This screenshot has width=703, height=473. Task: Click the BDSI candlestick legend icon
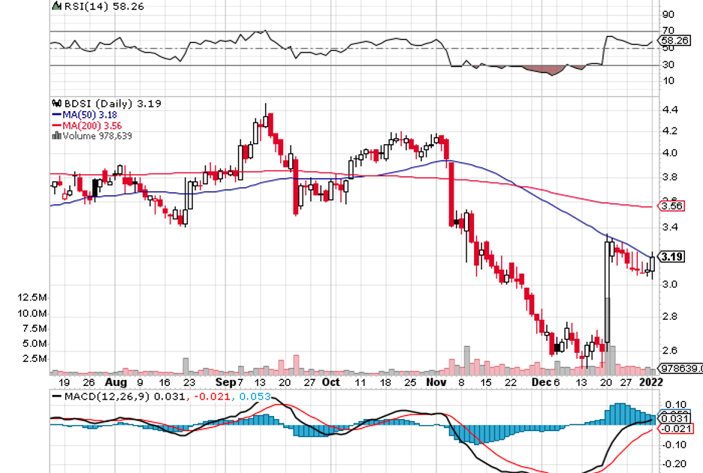[x=55, y=104]
